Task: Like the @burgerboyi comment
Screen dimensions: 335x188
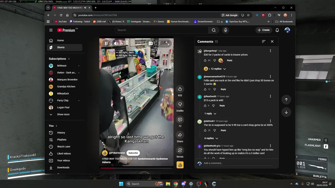Action: click(x=205, y=60)
